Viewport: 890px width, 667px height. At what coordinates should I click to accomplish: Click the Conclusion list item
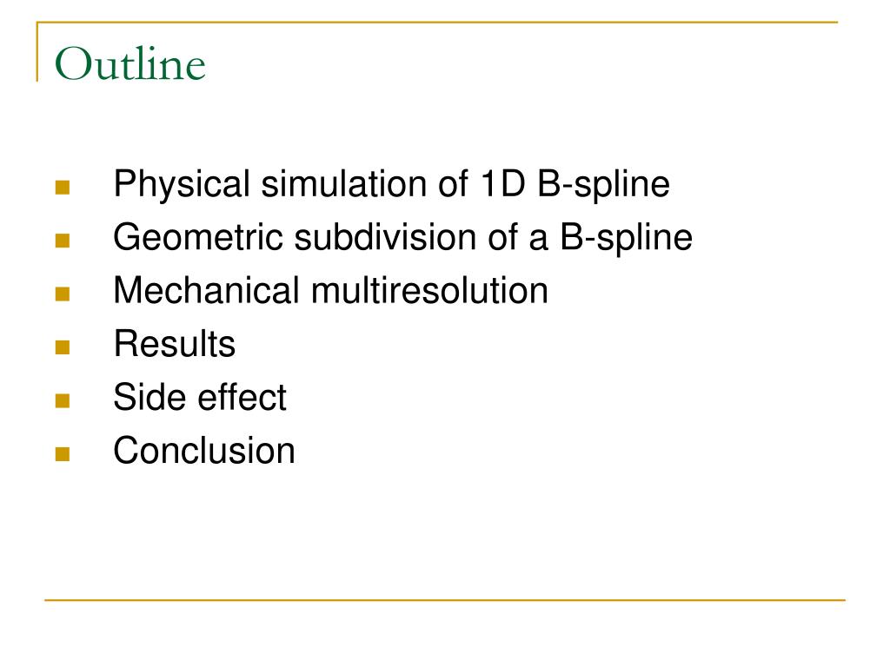pos(204,451)
